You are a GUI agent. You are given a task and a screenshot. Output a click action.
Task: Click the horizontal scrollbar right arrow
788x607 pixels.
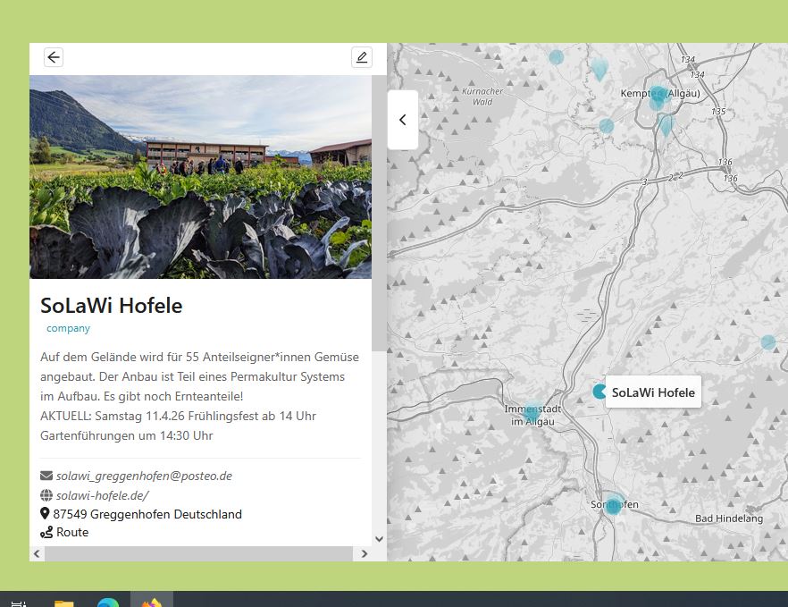[364, 554]
